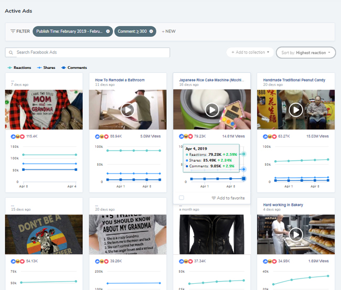Open Handmade Traditional Peanut Candy ad

(x=294, y=80)
